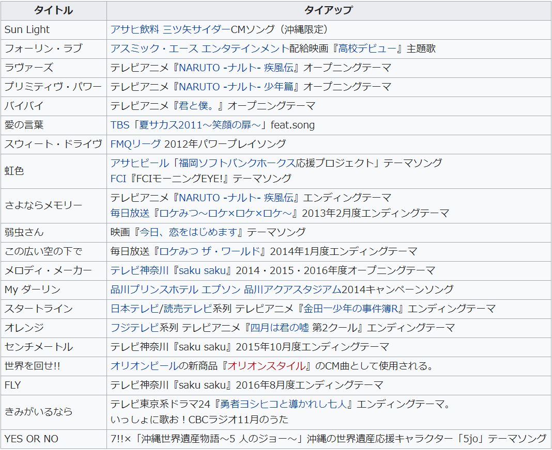
Task: Select the 弱虫さん title cell
Action: click(54, 232)
